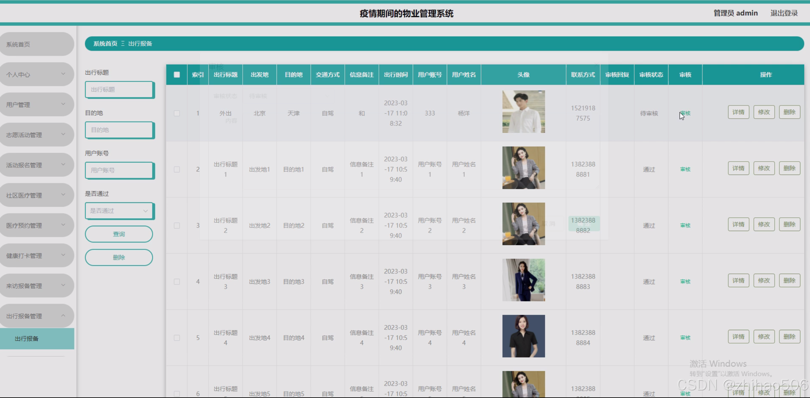This screenshot has height=398, width=810.
Task: Toggle the select-all checkbox in table header
Action: [177, 75]
